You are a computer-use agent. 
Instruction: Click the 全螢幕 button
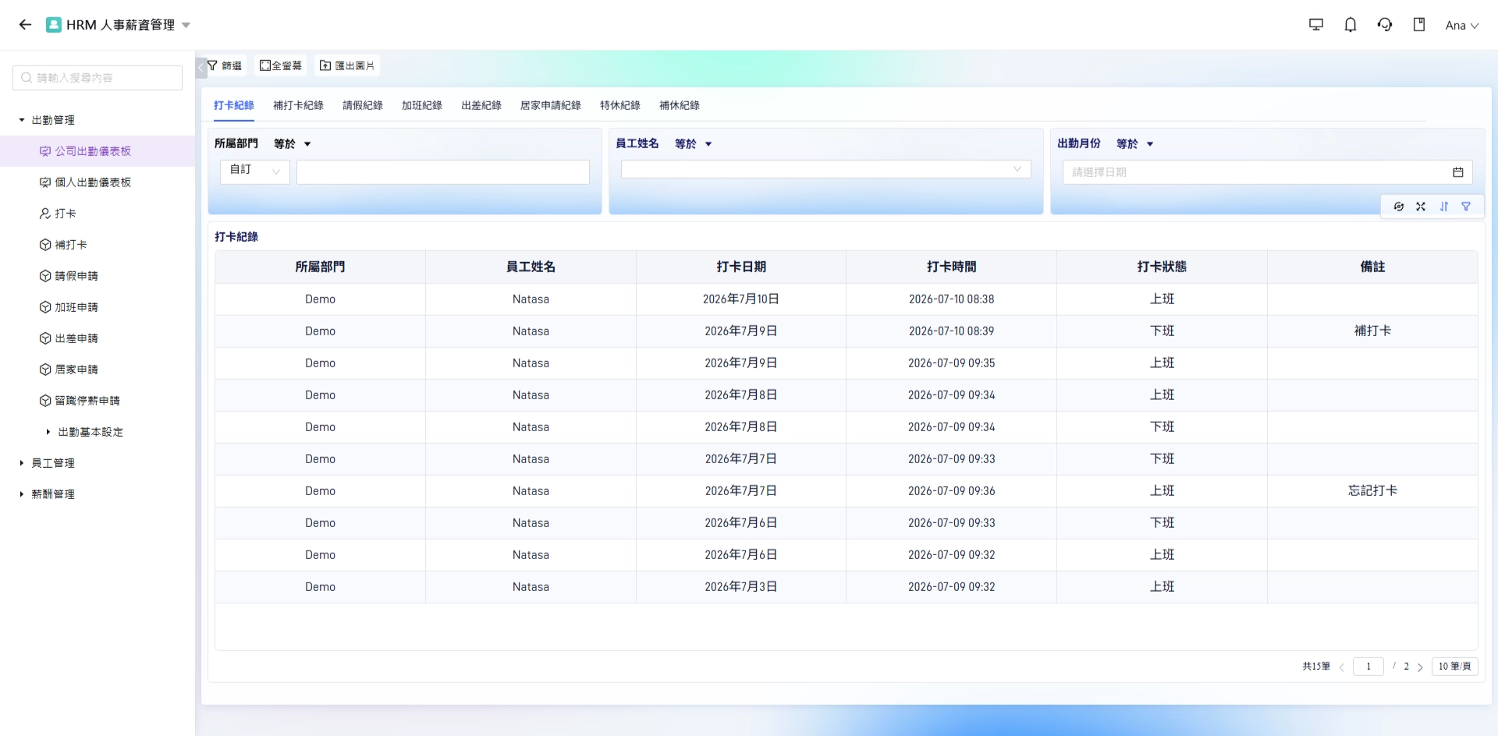click(281, 65)
